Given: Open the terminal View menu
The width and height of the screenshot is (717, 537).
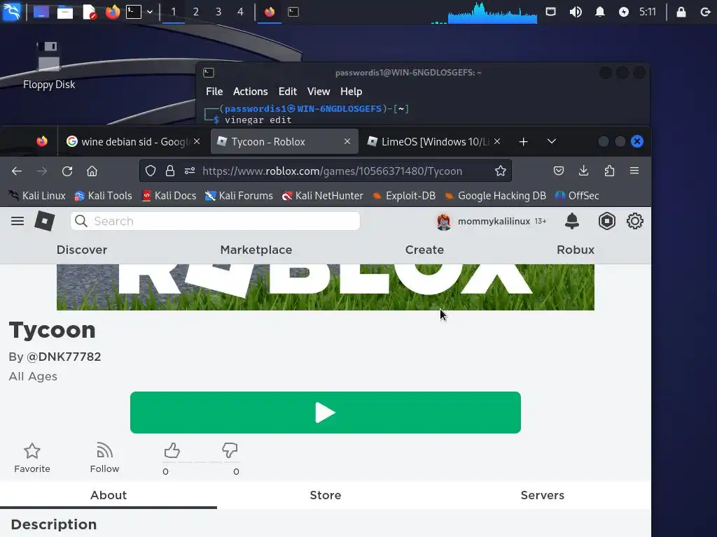Looking at the screenshot, I should (319, 92).
